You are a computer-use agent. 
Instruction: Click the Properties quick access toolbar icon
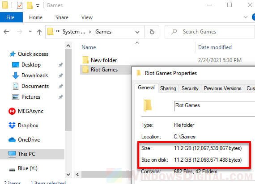coord(20,5)
